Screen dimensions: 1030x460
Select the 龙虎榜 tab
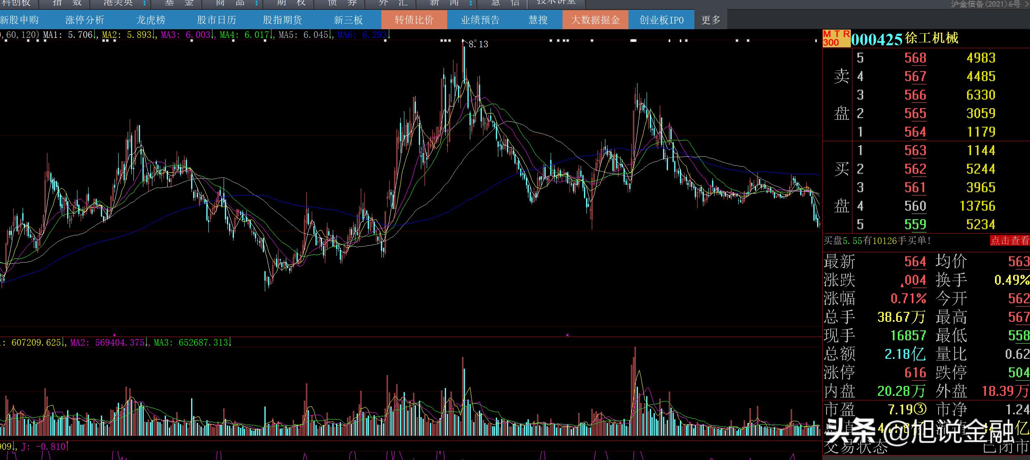150,20
